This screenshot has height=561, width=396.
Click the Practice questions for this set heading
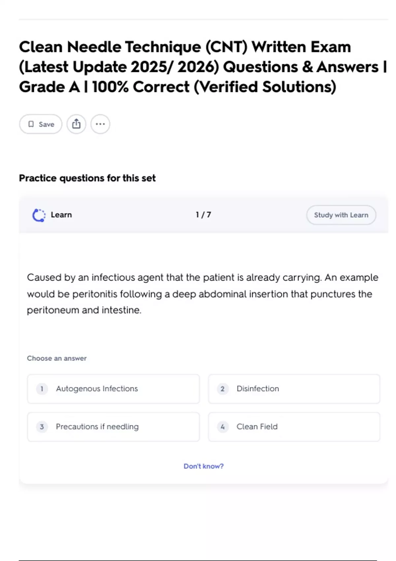tap(87, 178)
